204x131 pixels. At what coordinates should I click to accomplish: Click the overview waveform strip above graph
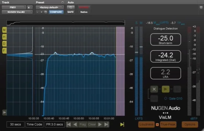66,23
